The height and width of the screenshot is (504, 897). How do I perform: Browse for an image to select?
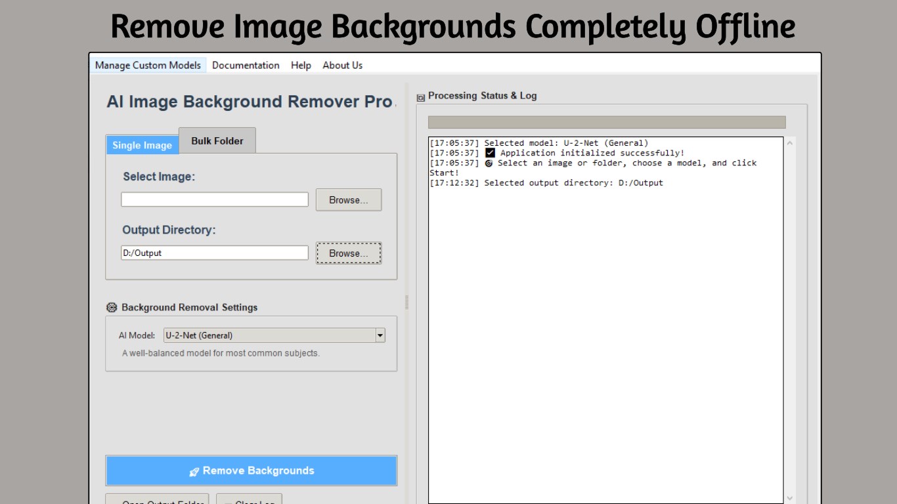(348, 199)
